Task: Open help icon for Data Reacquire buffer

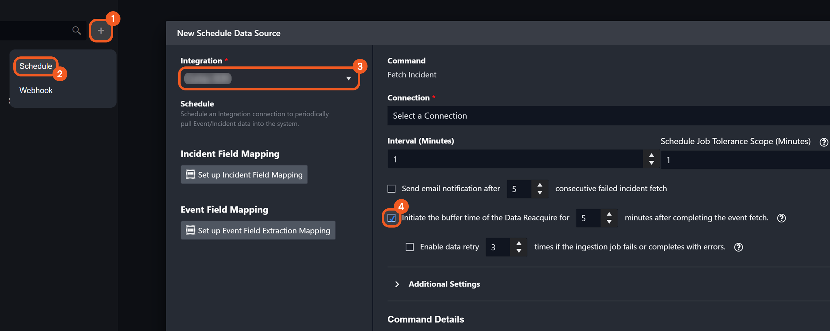Action: pos(781,218)
